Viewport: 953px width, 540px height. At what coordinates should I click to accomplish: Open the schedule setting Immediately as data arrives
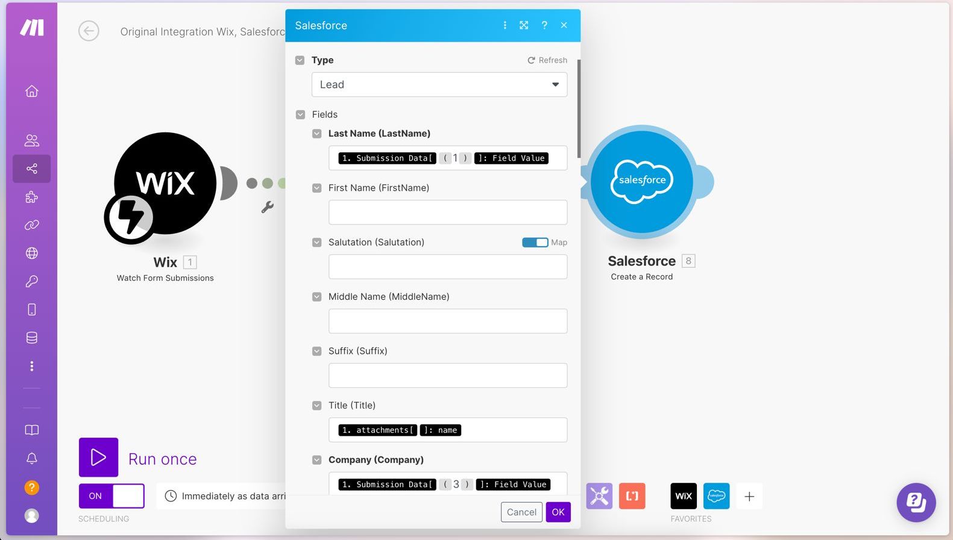(221, 496)
